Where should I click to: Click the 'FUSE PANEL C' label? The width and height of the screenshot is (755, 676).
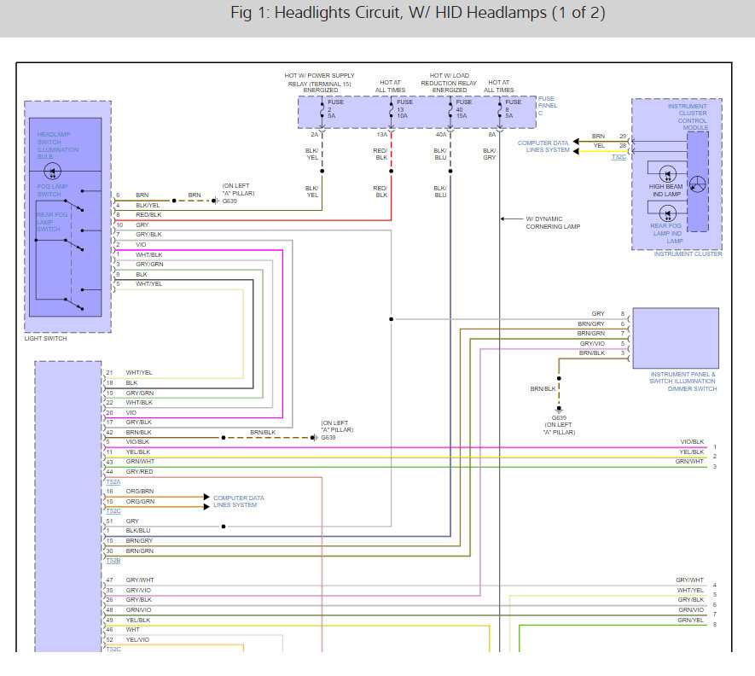pyautogui.click(x=548, y=106)
